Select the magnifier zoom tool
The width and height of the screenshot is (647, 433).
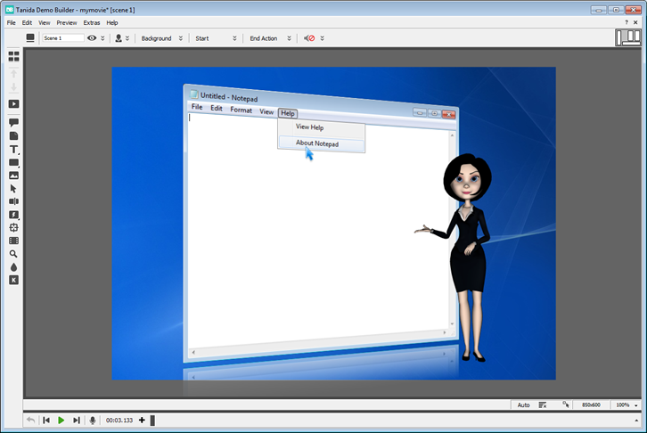click(x=13, y=254)
